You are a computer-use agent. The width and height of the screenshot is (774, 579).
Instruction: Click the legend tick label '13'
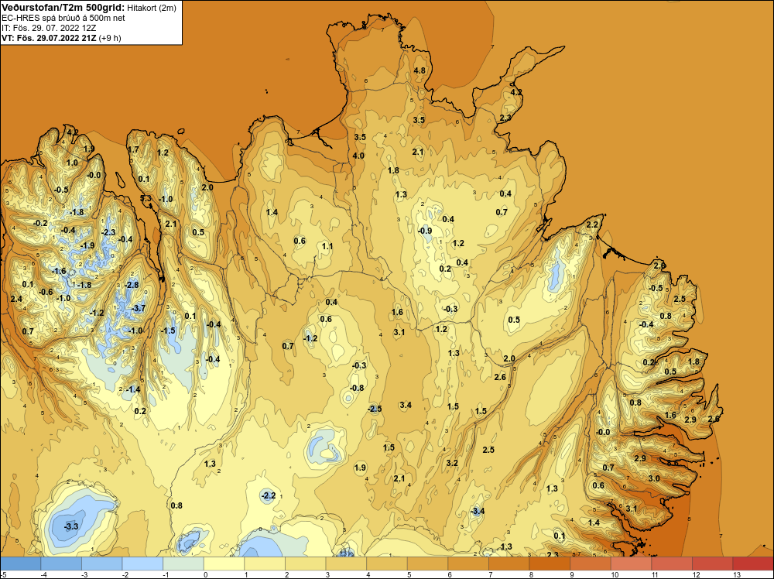coord(737,574)
